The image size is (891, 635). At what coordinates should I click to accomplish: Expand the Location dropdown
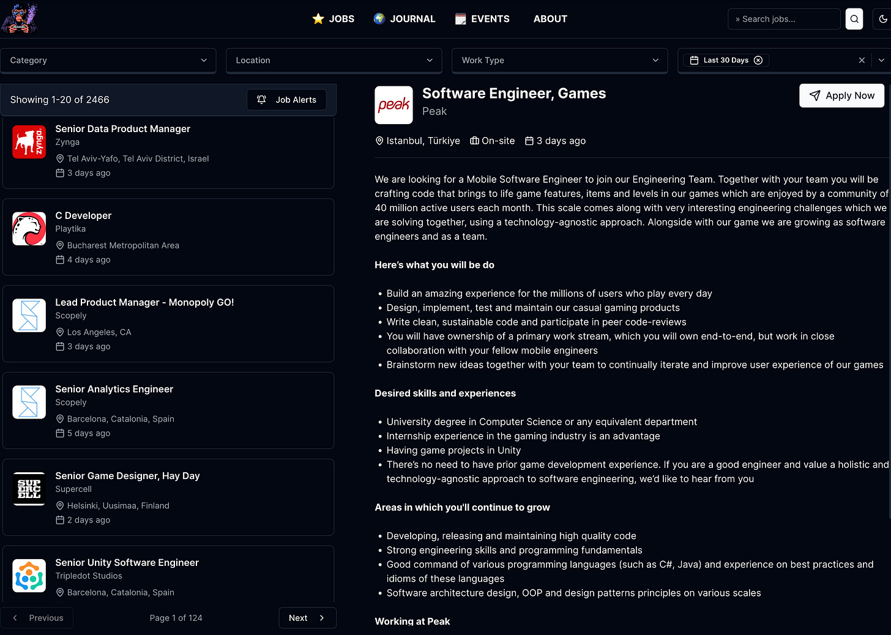tap(334, 60)
